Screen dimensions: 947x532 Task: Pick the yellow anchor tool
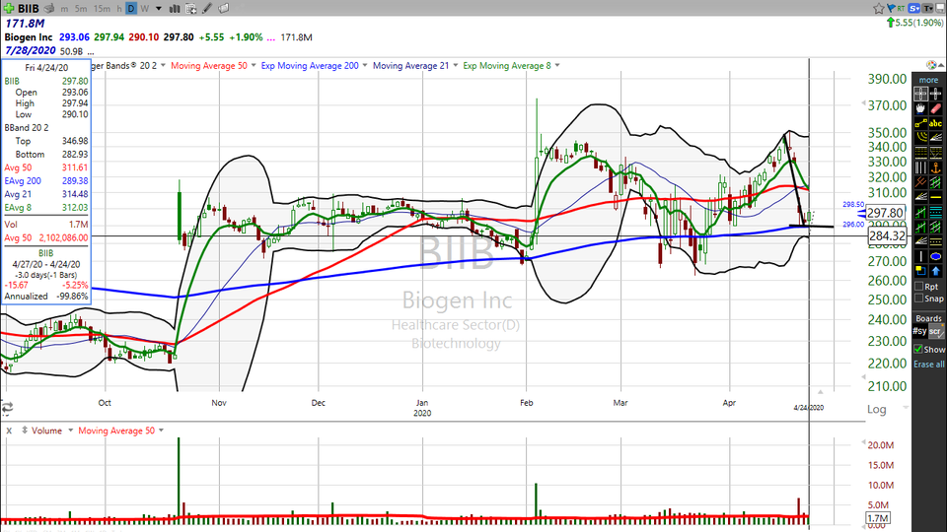point(936,167)
